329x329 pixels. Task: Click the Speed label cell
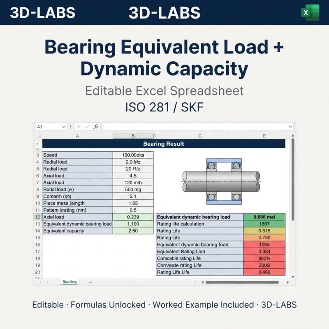pyautogui.click(x=77, y=155)
